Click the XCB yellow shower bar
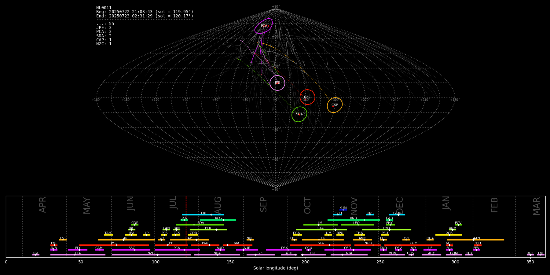 pyautogui.click(x=449, y=235)
